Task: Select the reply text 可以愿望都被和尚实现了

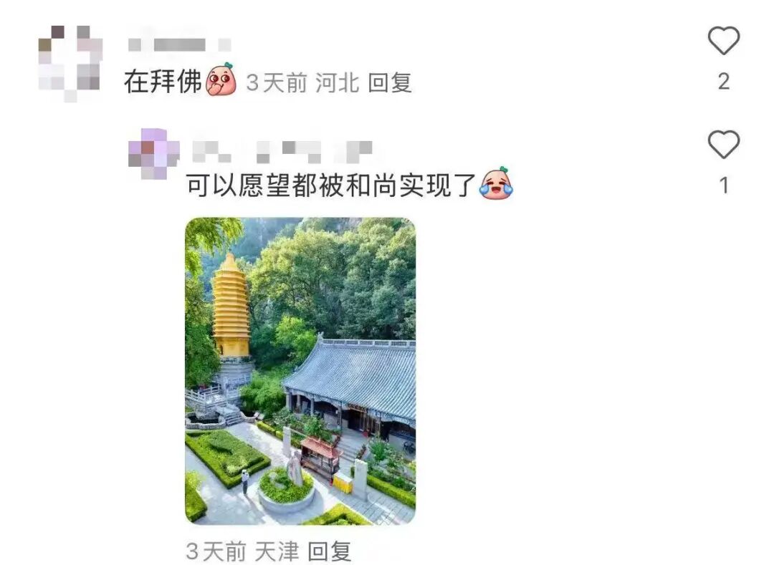Action: [331, 185]
